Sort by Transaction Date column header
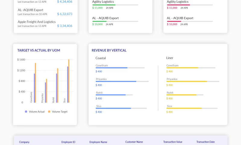Screen dimensions: 241x145 click(x=205, y=142)
